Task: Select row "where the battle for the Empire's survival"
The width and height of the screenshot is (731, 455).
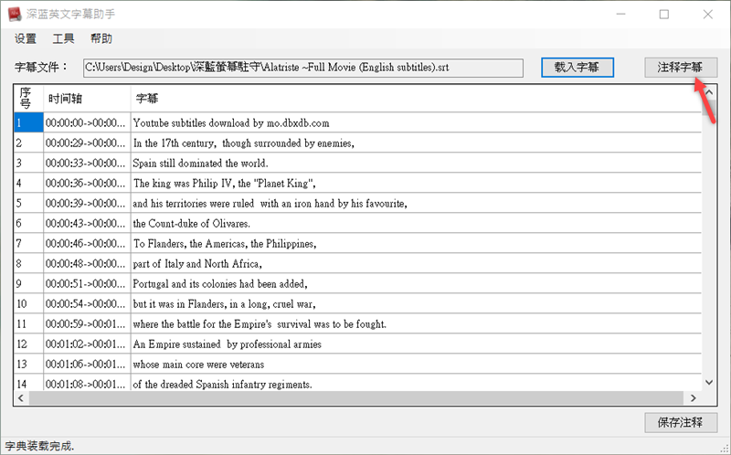Action: click(357, 324)
